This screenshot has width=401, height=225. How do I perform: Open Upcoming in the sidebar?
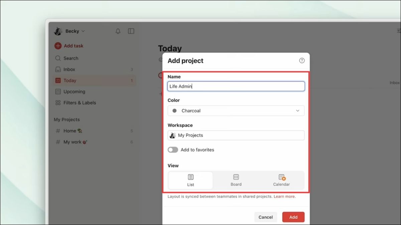[x=95, y=92]
